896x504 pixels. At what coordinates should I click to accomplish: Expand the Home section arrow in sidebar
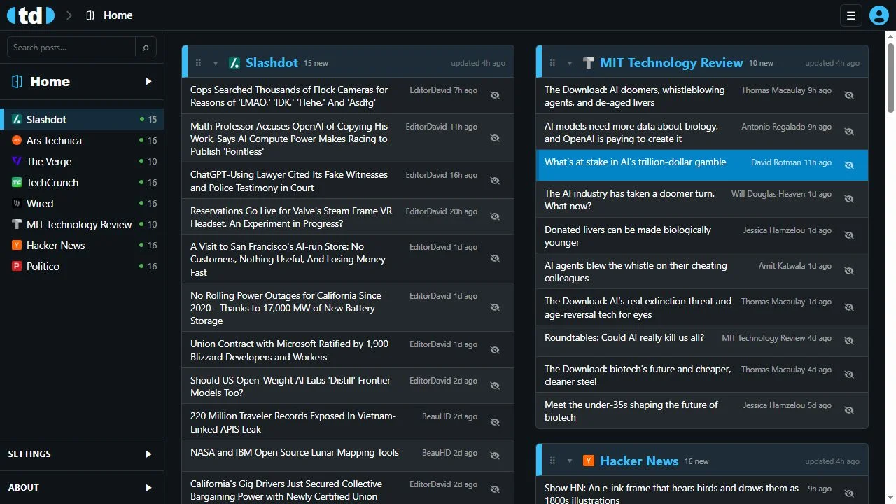click(148, 82)
